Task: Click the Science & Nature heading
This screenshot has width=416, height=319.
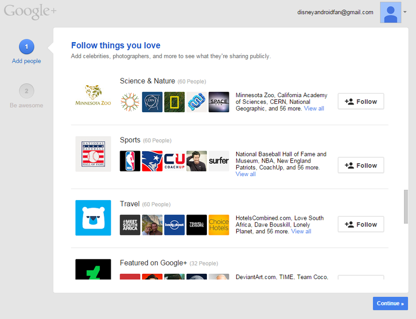Action: (x=147, y=81)
